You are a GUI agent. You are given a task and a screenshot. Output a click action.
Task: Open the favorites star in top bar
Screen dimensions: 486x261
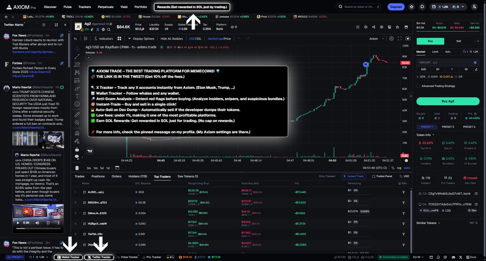pos(411,7)
